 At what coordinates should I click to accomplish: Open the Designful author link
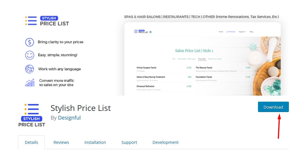69,118
